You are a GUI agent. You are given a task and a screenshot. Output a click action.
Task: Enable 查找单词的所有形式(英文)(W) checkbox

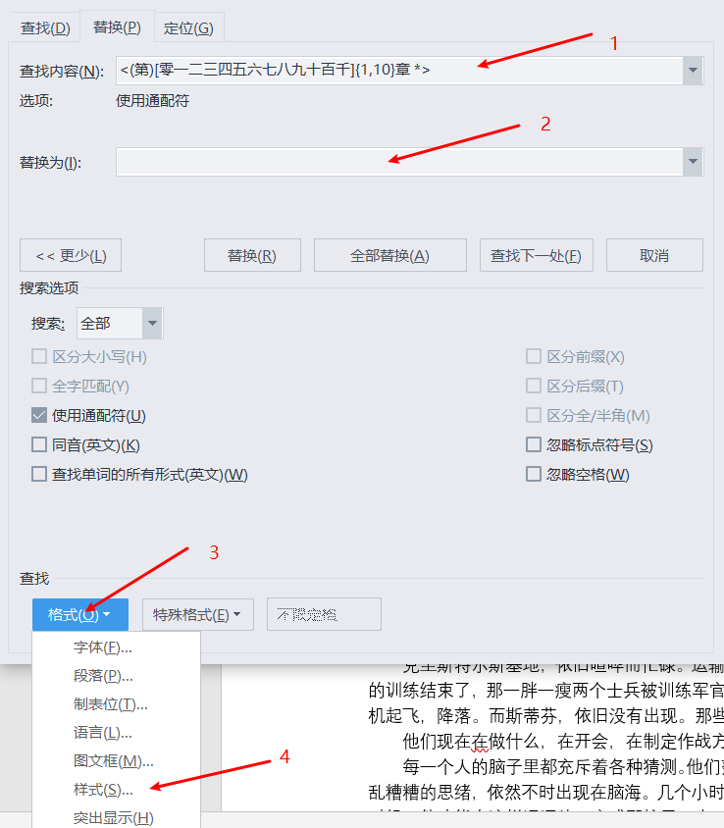point(39,474)
